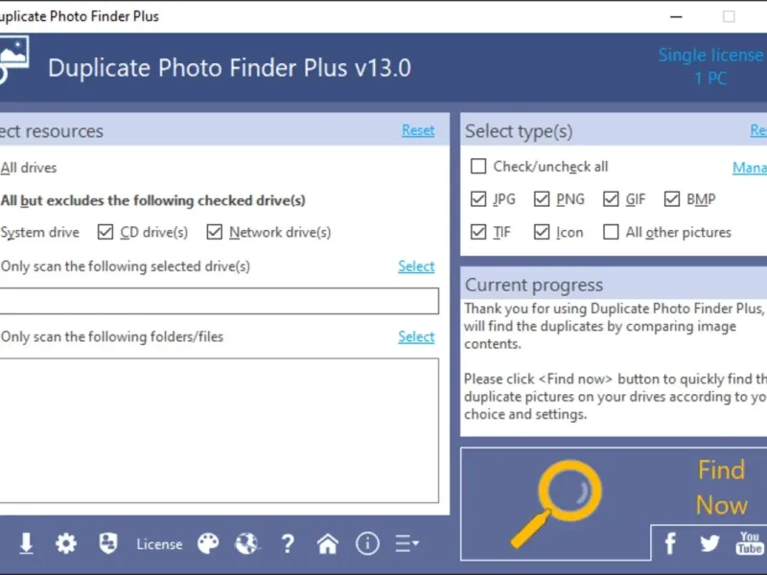The image size is (767, 575).
Task: Enable the All other pictures checkbox
Action: pyautogui.click(x=611, y=232)
